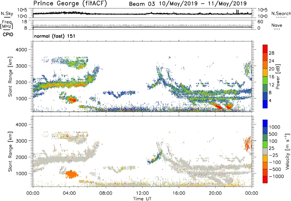Image resolution: width=291 pixels, height=201 pixels.
Task: Click the "Time UT" axis title
Action: pyautogui.click(x=142, y=199)
